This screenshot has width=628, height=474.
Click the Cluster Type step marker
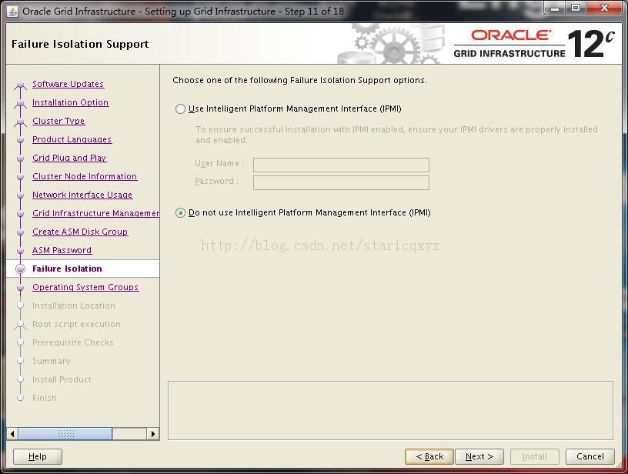pyautogui.click(x=21, y=122)
